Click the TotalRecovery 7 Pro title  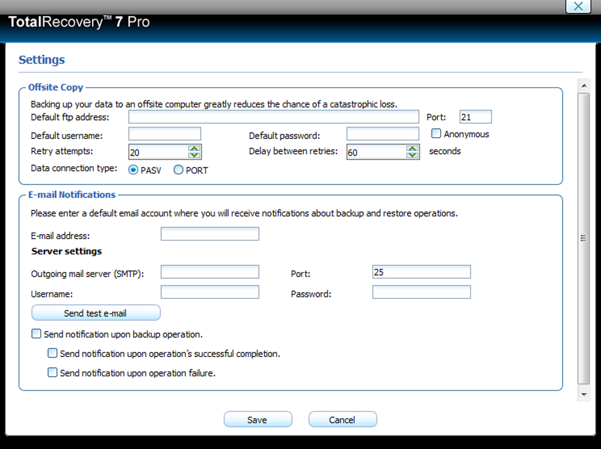79,22
